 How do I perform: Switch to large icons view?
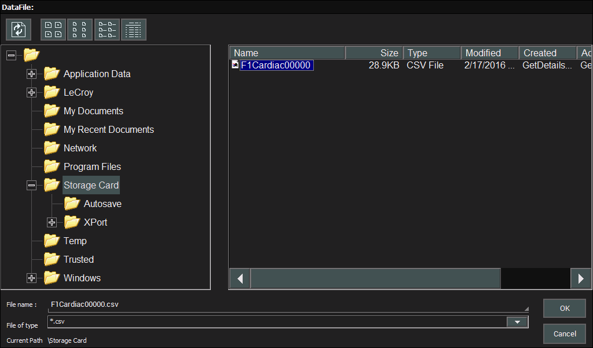(x=53, y=30)
